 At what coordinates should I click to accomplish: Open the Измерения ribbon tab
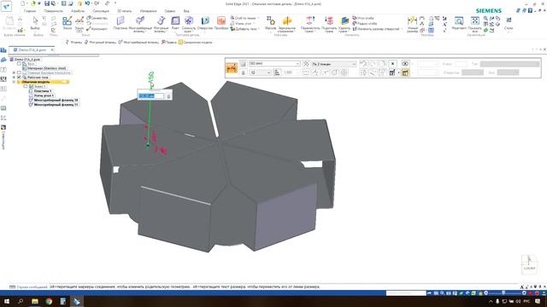click(x=148, y=11)
